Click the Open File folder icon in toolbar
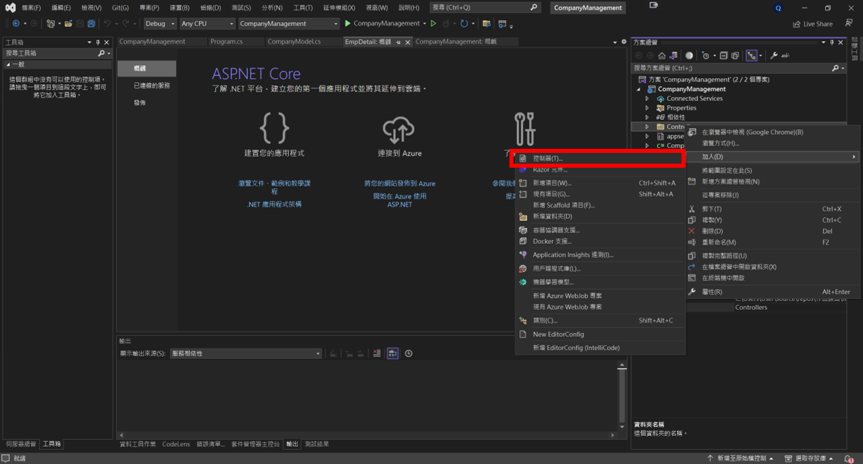The image size is (863, 464). (68, 24)
